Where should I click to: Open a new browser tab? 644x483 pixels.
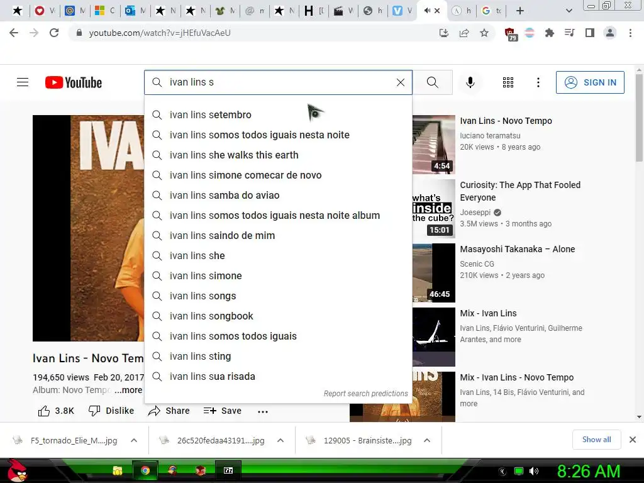(520, 11)
